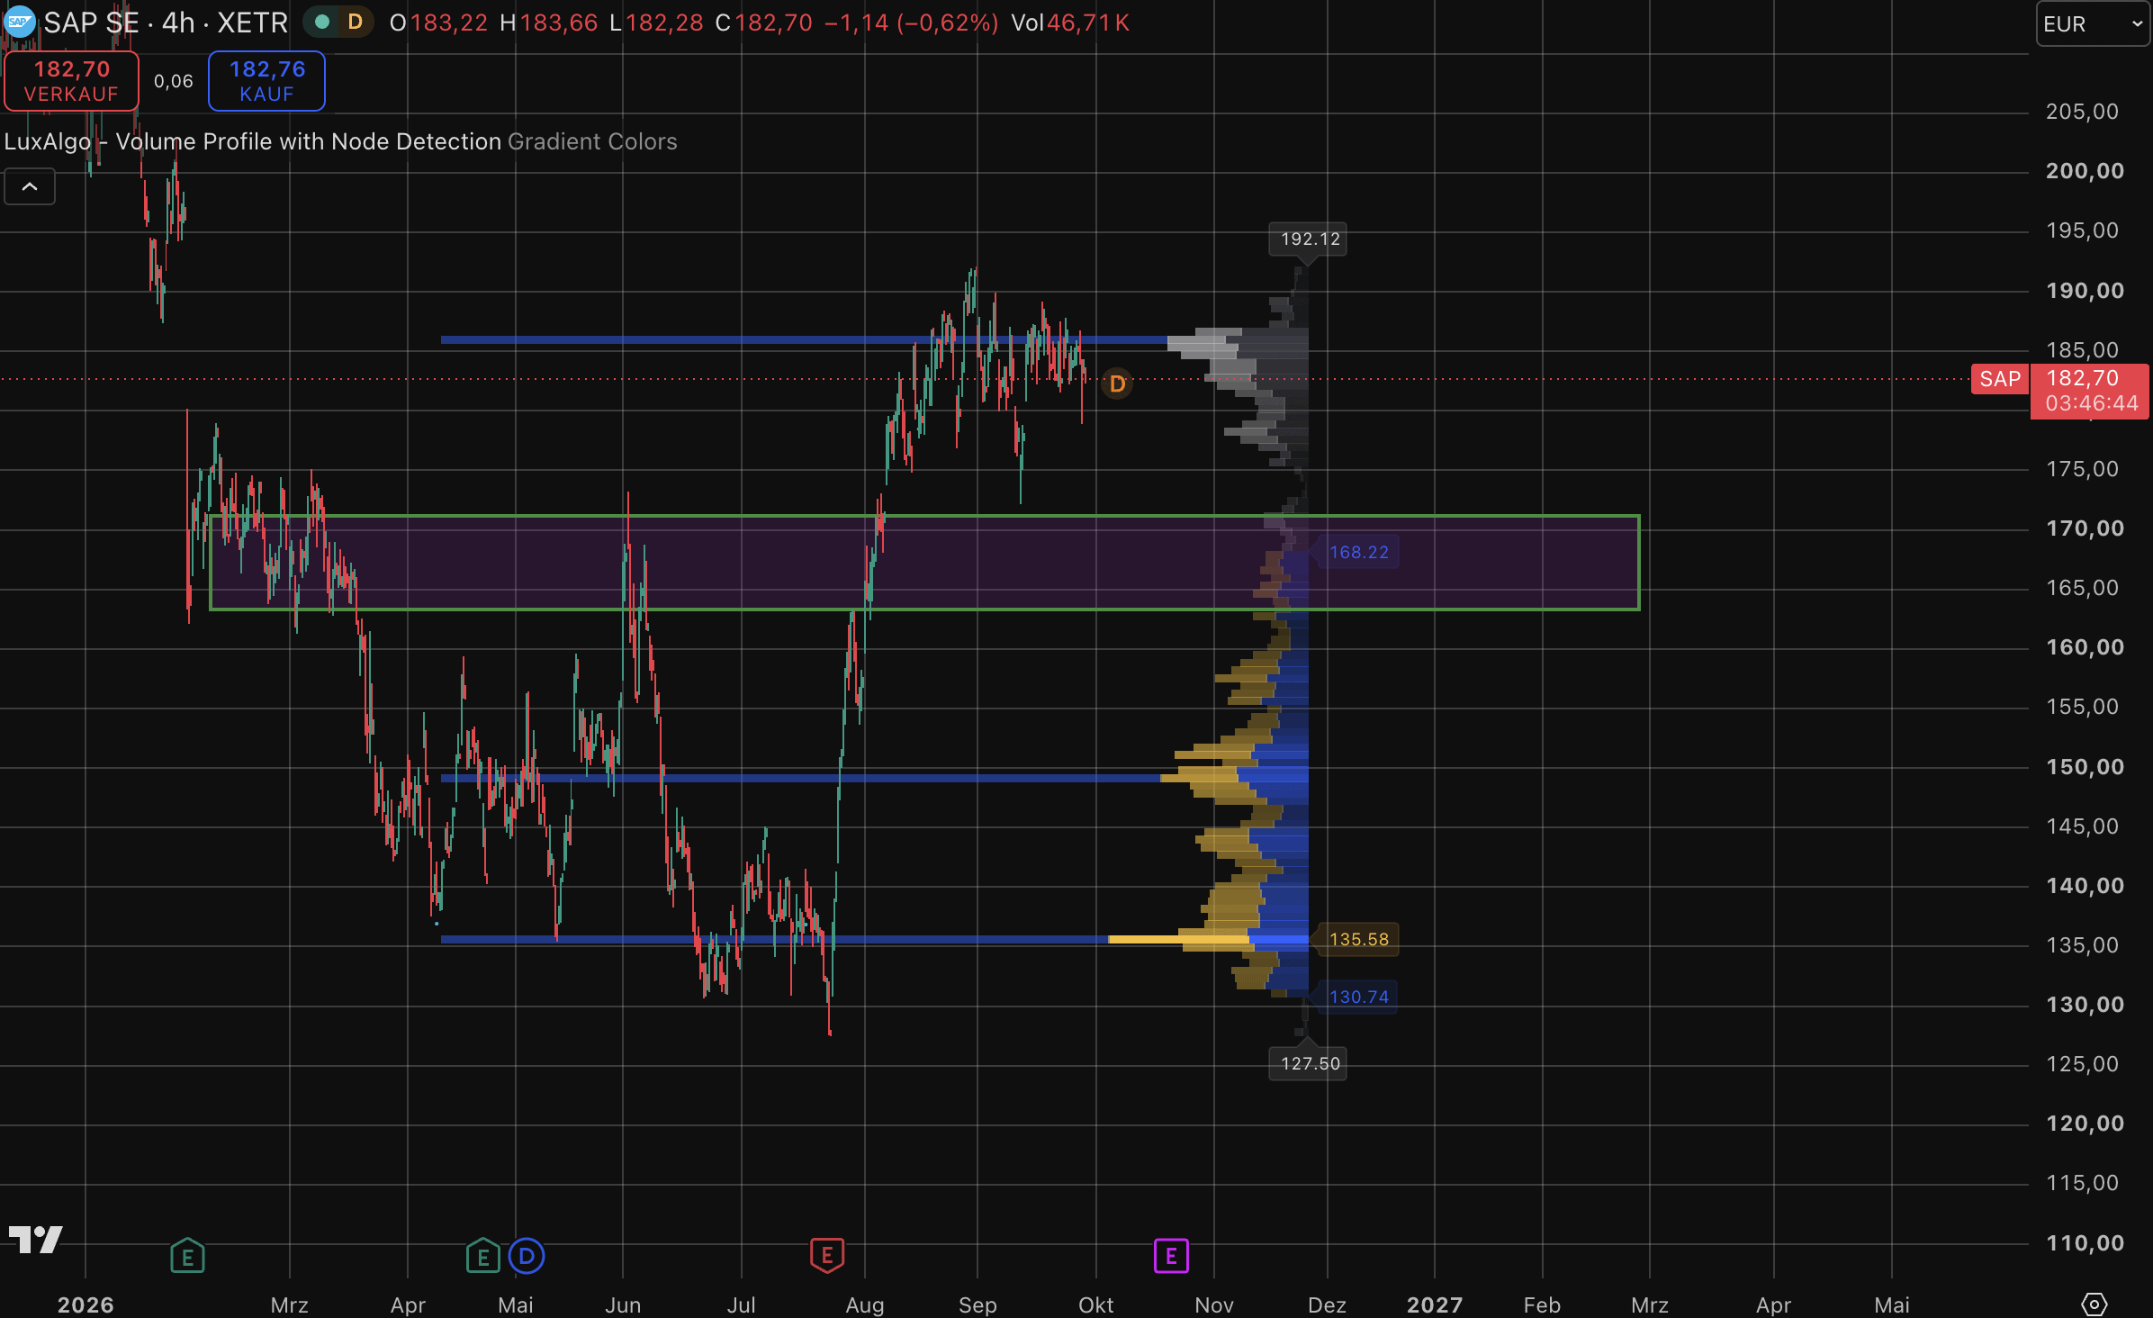Click the Feb label on the time axis
The height and width of the screenshot is (1318, 2153).
pyautogui.click(x=1542, y=1304)
